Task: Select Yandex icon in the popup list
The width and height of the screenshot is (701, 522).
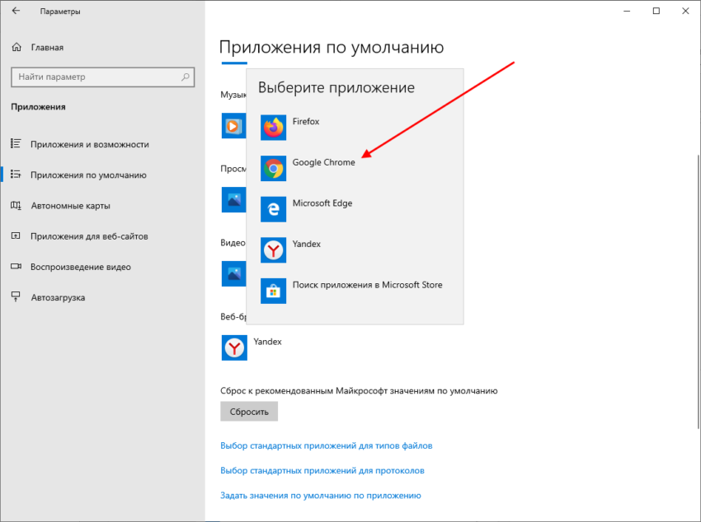Action: point(273,250)
